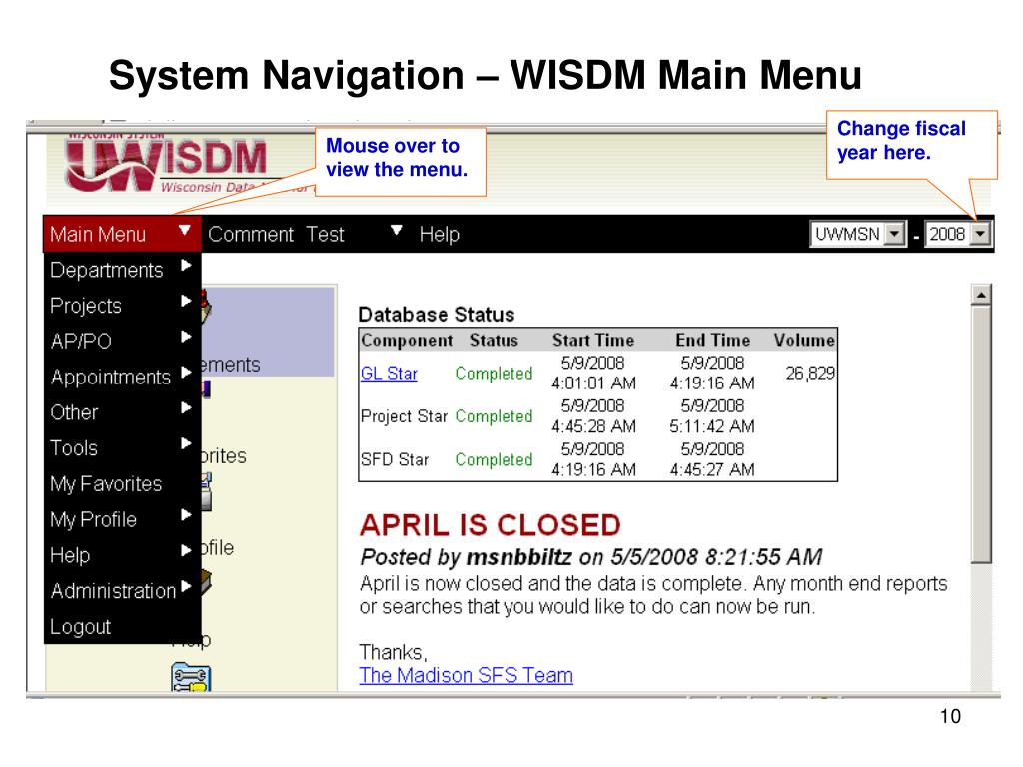Click the arrow next to Departments
This screenshot has width=1023, height=767.
point(186,265)
